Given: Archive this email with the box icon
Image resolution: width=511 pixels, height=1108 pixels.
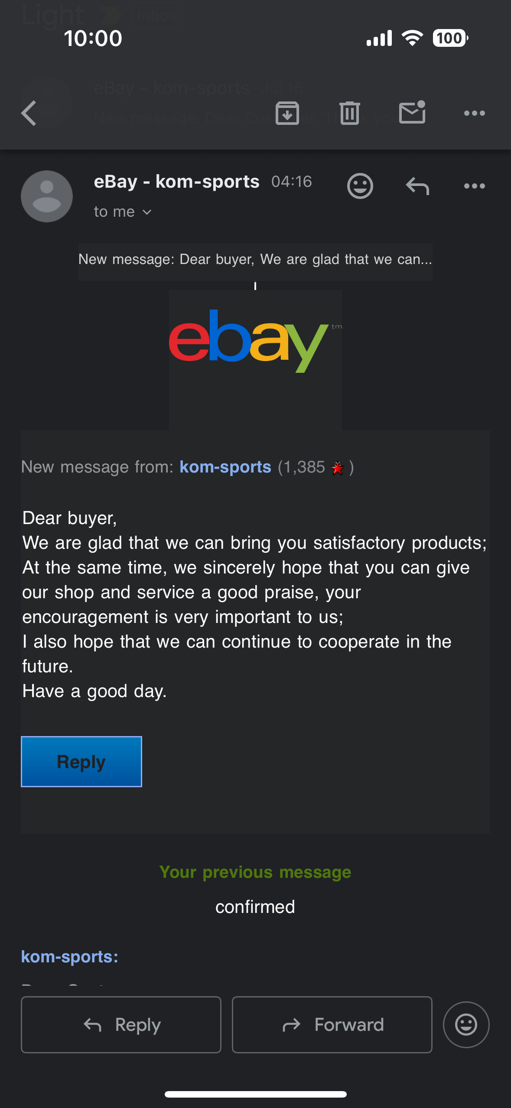Looking at the screenshot, I should click(x=287, y=113).
